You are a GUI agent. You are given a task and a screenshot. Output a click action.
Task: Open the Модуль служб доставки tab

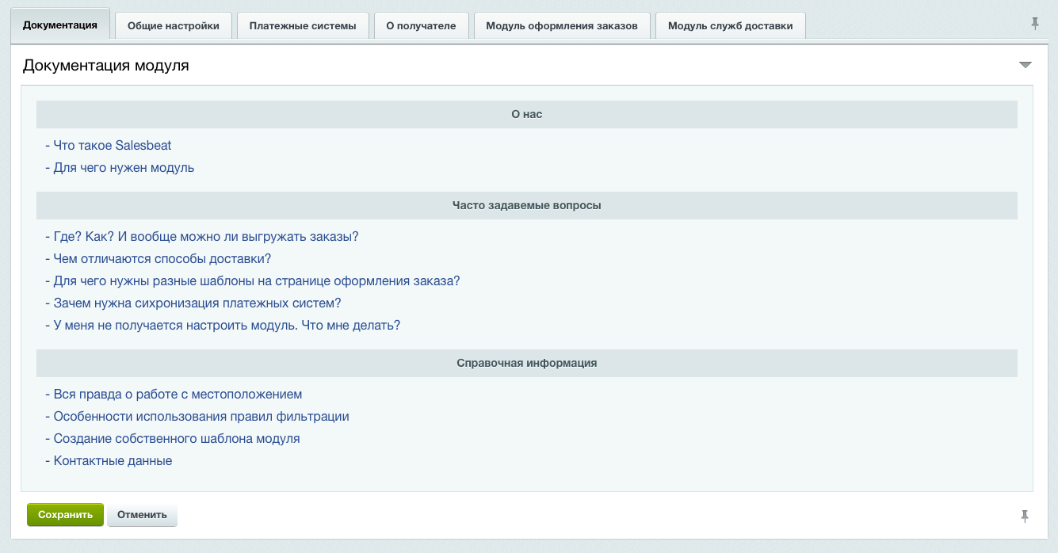coord(729,25)
